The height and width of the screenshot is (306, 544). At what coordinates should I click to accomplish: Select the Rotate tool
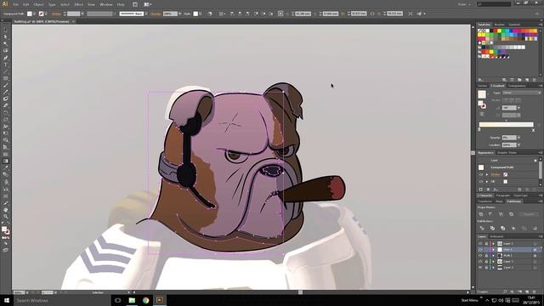point(6,113)
